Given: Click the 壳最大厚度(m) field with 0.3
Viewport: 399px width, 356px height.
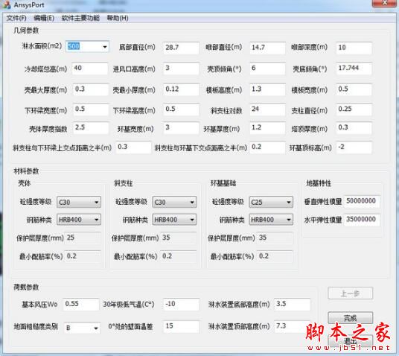Looking at the screenshot, I should point(91,89).
